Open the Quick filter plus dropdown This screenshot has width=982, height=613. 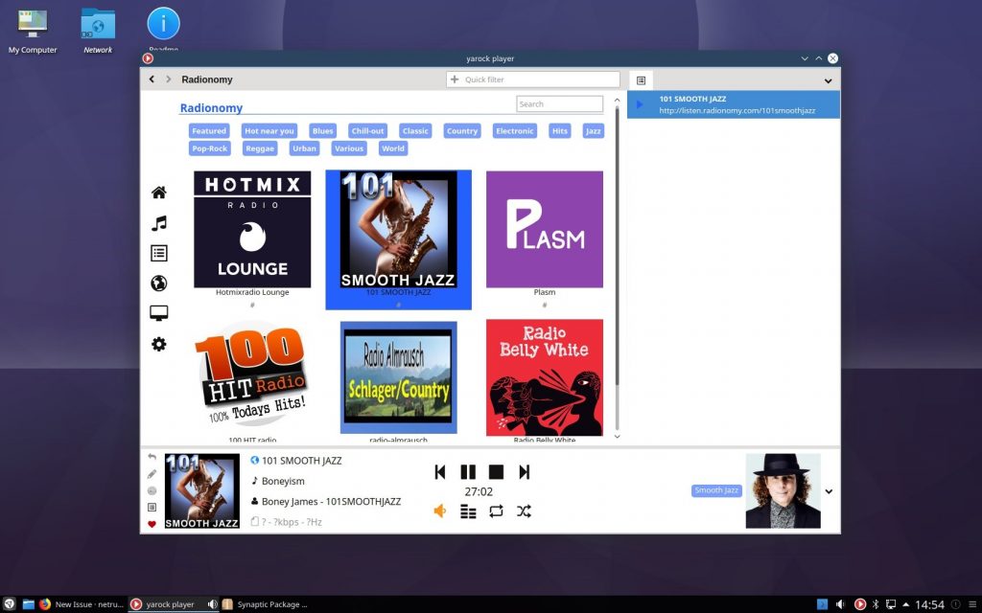(455, 79)
